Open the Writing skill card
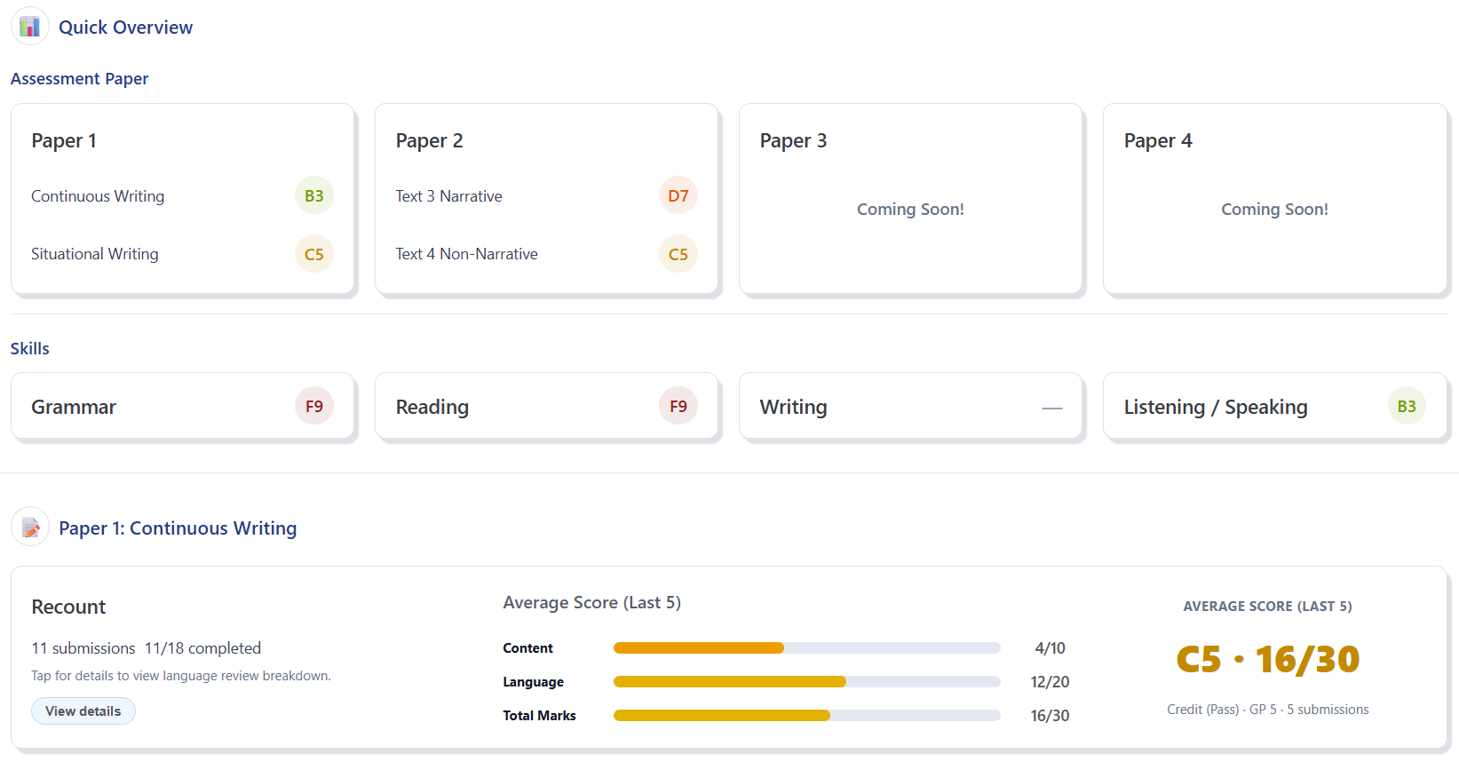The image size is (1459, 762). coord(911,406)
